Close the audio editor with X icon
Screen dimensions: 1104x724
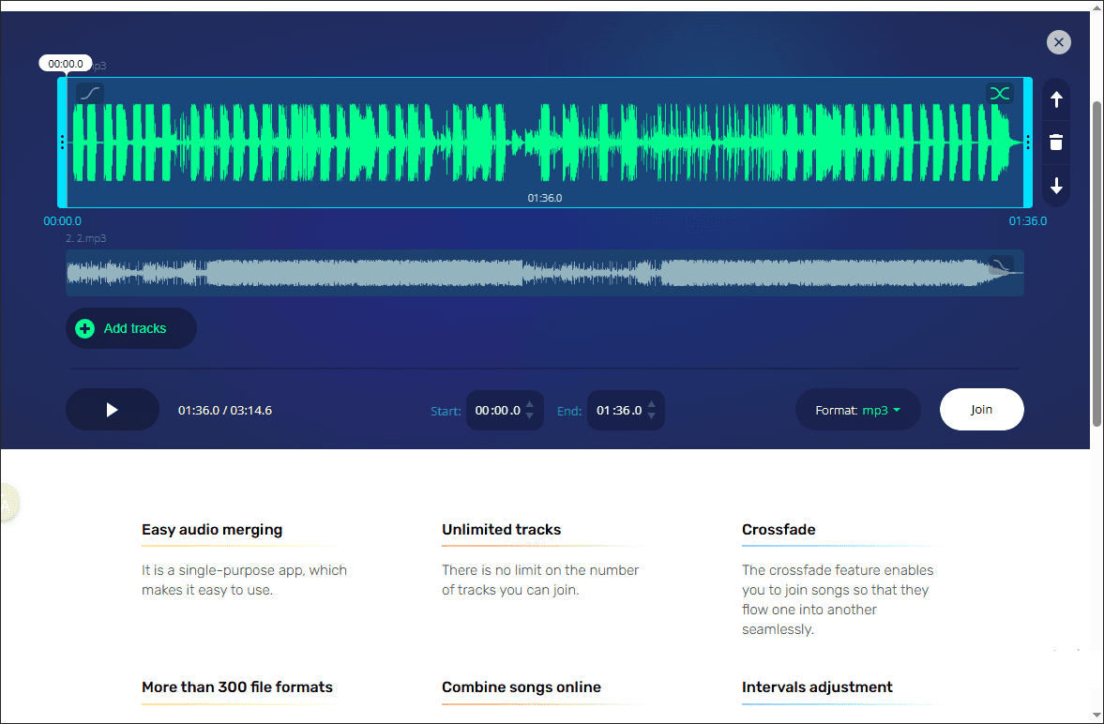(x=1058, y=42)
